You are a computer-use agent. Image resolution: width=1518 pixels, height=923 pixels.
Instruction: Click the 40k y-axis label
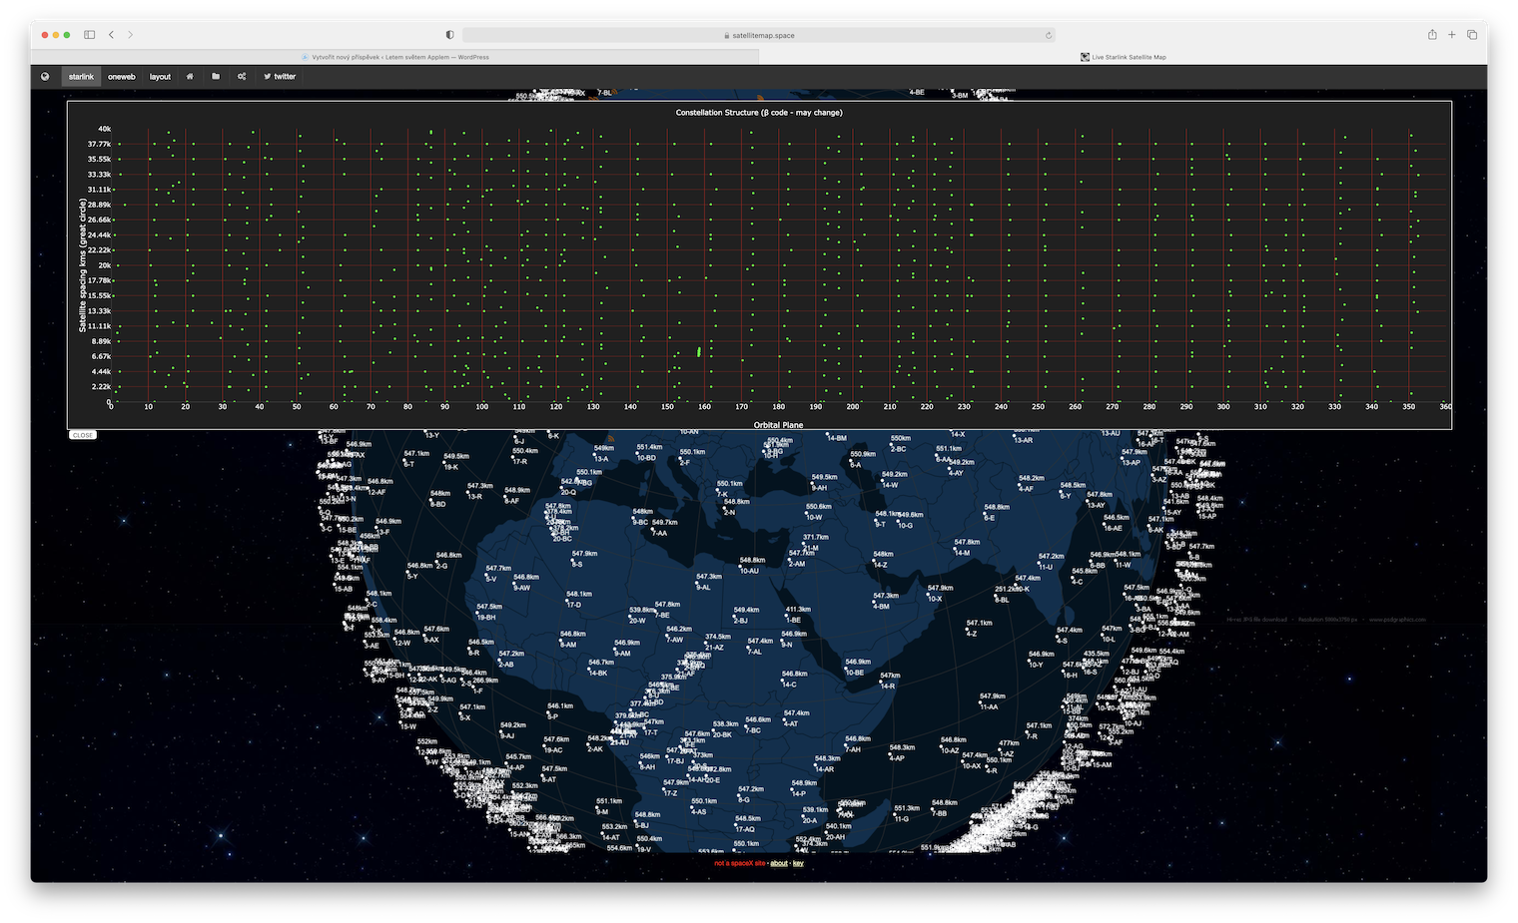point(105,129)
